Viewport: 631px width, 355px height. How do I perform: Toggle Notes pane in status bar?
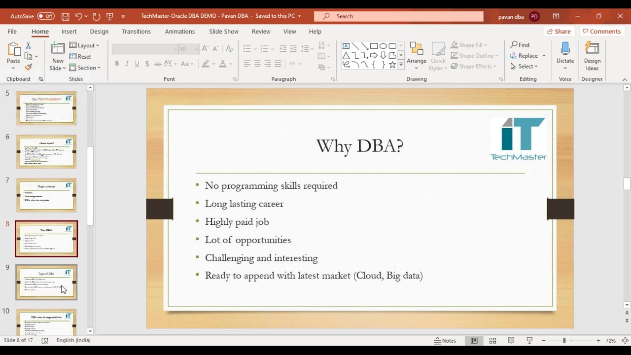(445, 341)
